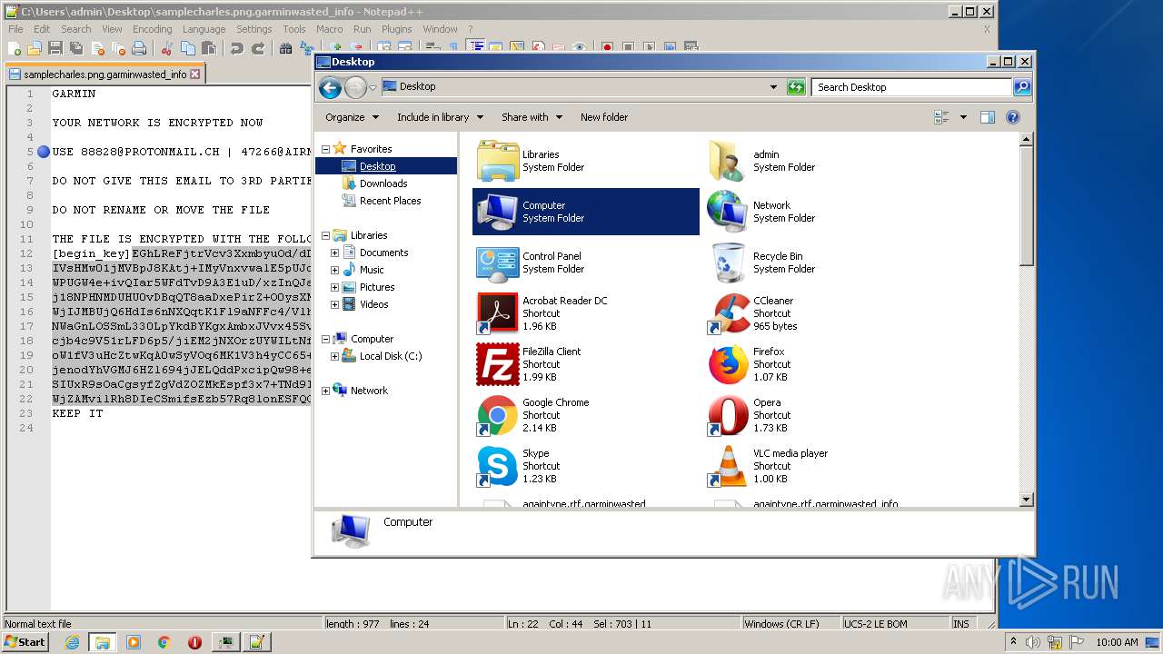Click the Internet Explorer taskbar icon
Screen dimensions: 1163x654
point(72,641)
